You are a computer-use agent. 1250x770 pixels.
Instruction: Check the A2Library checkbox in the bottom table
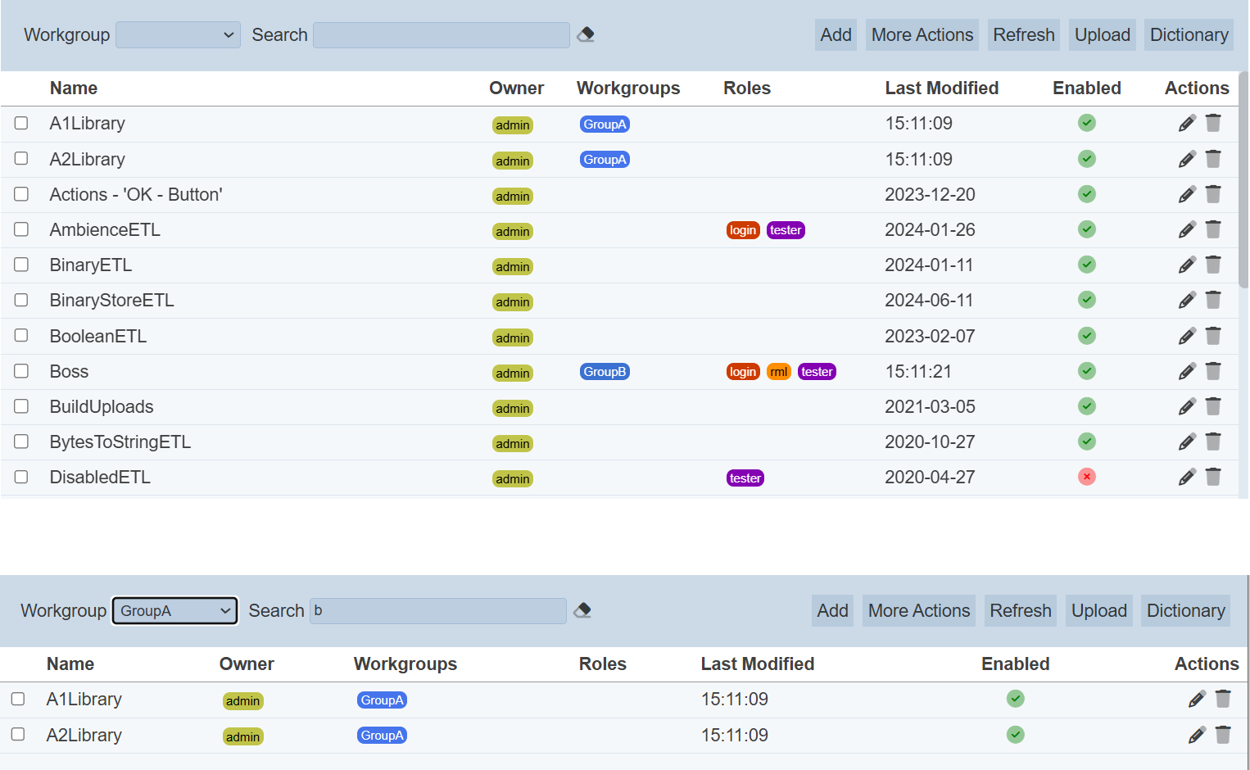pyautogui.click(x=18, y=735)
